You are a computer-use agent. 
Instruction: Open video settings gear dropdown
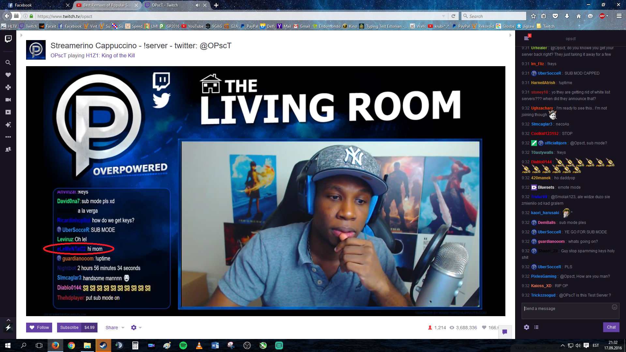(136, 328)
